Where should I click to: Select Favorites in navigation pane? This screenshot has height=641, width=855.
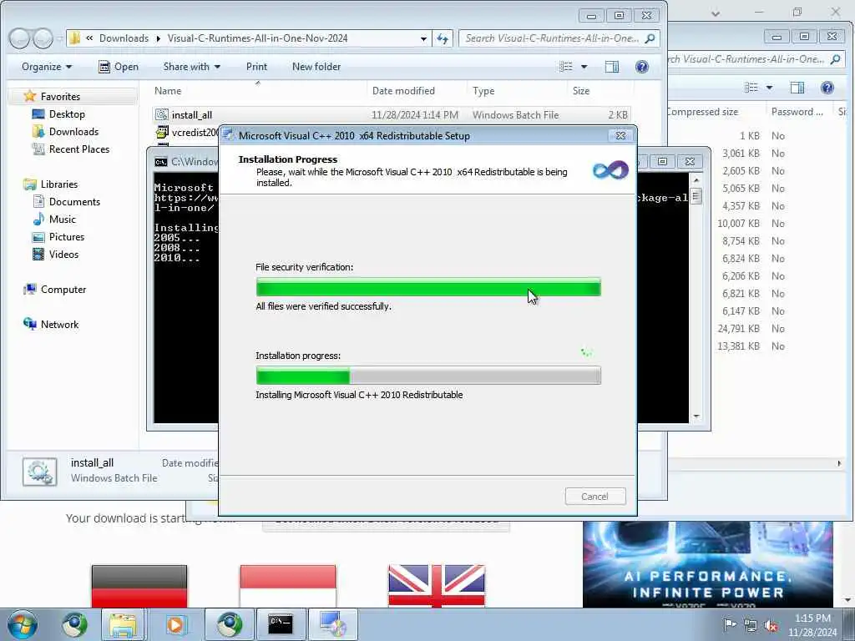tap(60, 97)
